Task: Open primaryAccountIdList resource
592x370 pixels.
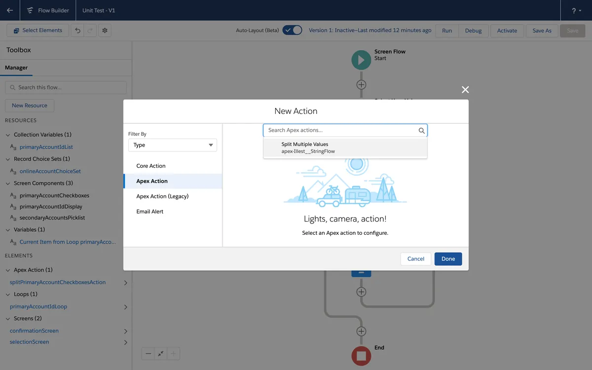Action: [x=46, y=147]
